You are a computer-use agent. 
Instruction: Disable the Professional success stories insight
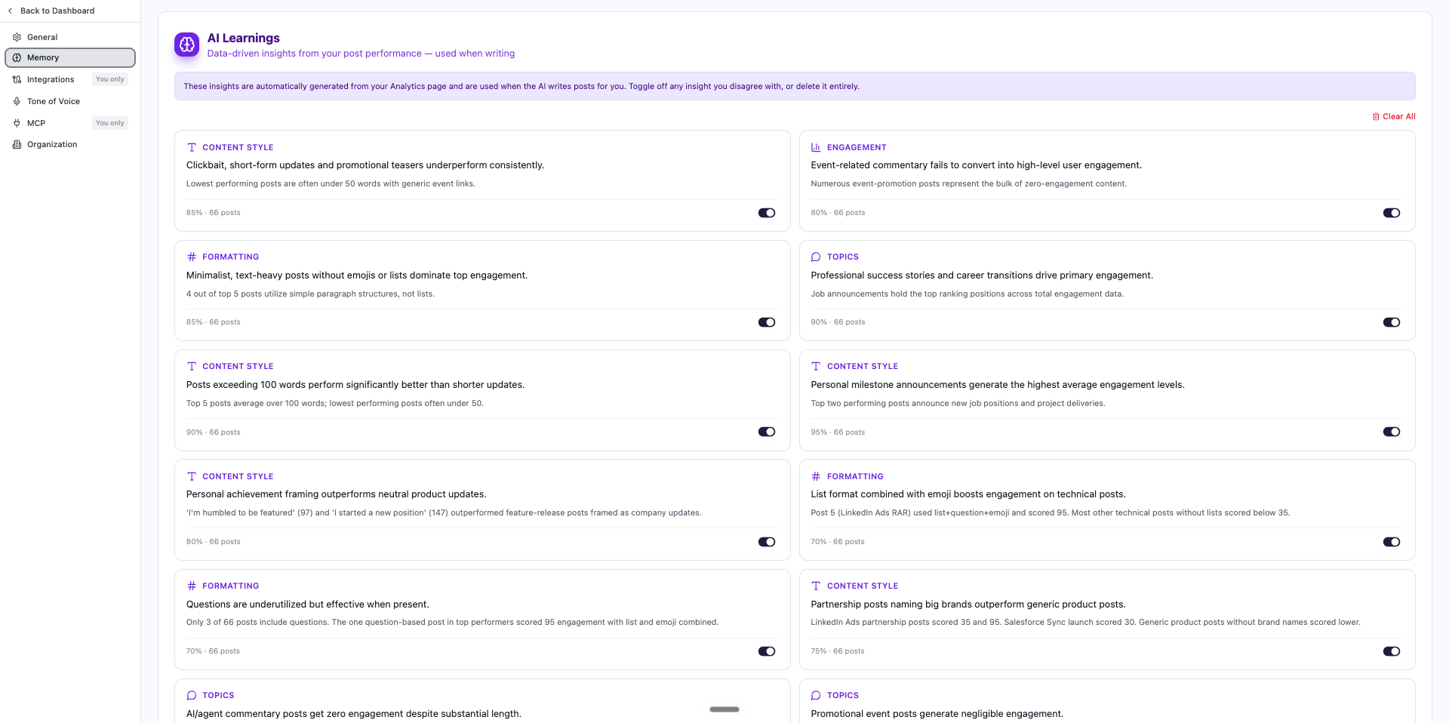1392,322
